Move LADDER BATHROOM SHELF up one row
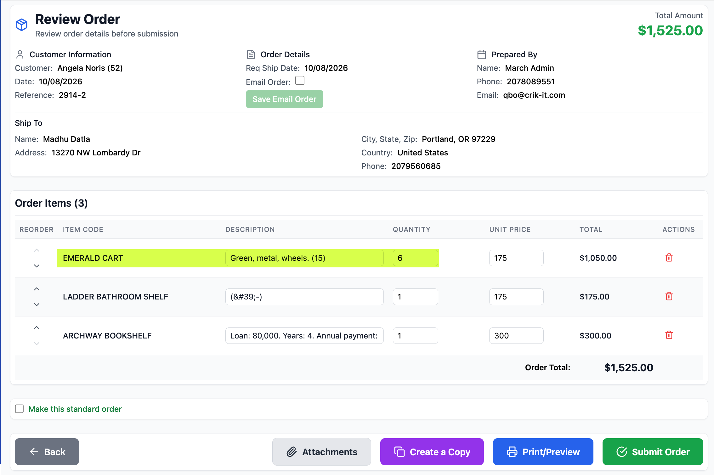 pos(37,289)
